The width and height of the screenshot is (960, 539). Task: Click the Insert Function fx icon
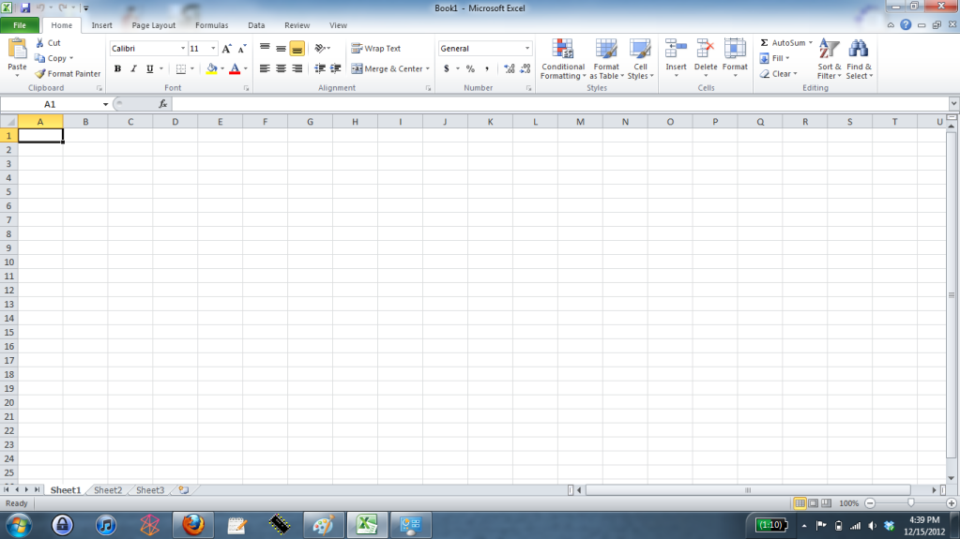pos(163,104)
